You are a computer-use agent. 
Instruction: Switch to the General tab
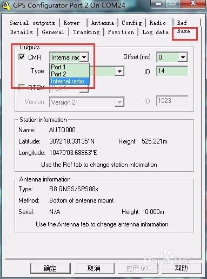(x=53, y=32)
